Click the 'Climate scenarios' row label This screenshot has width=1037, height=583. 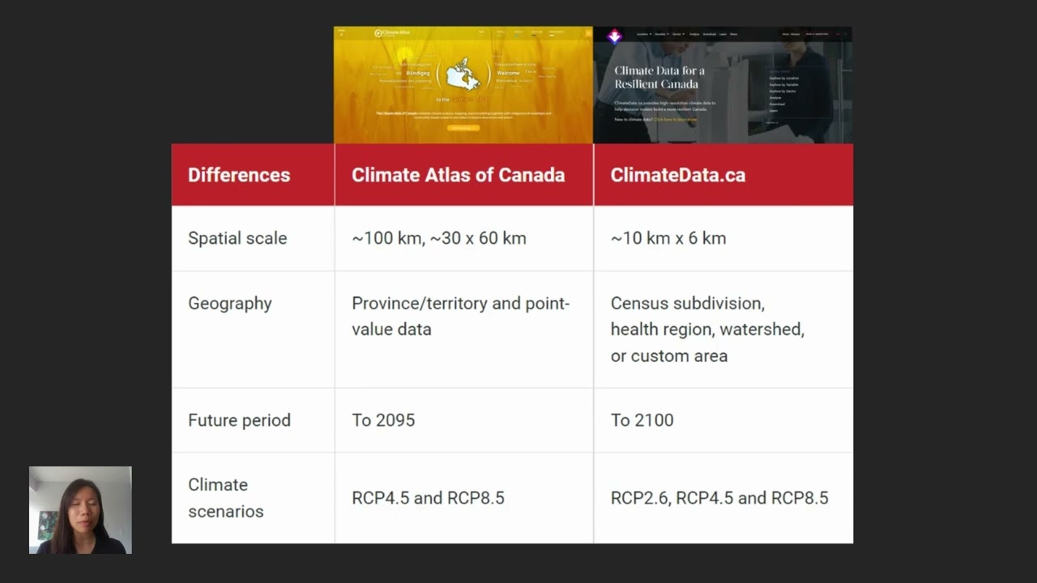pyautogui.click(x=226, y=498)
